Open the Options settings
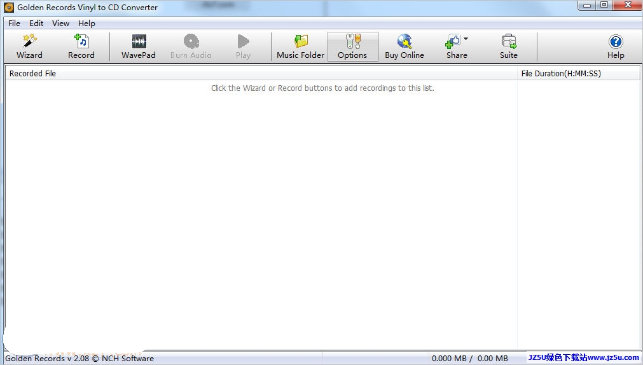Screen dimensions: 643x365 pos(353,47)
